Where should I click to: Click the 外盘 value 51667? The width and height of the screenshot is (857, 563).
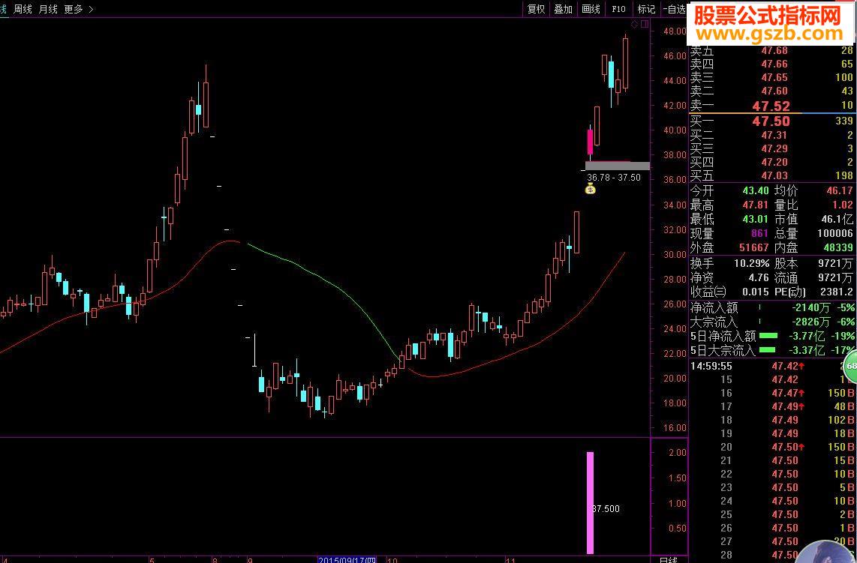(x=753, y=247)
